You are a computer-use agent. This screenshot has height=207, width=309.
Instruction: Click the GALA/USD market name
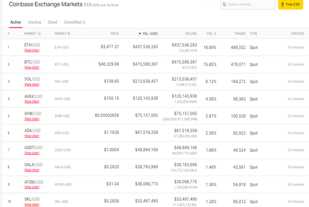click(x=33, y=164)
